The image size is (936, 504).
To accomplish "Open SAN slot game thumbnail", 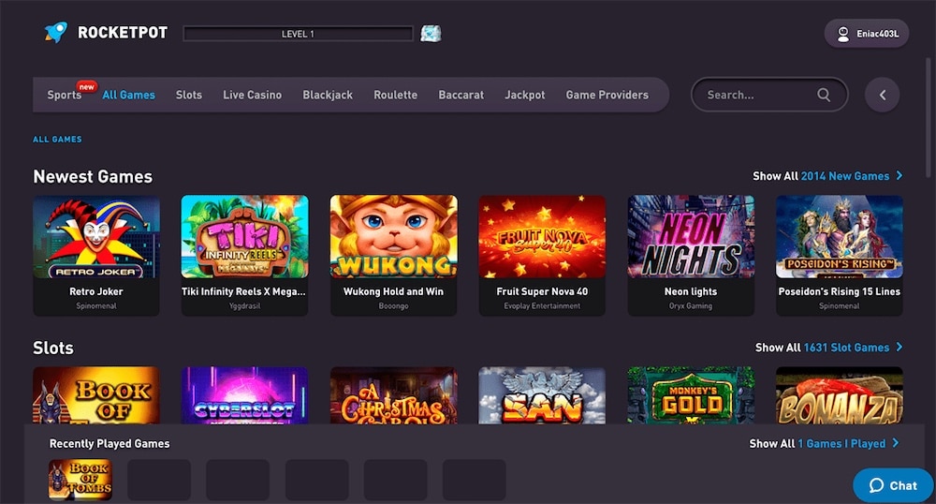I will [x=542, y=395].
